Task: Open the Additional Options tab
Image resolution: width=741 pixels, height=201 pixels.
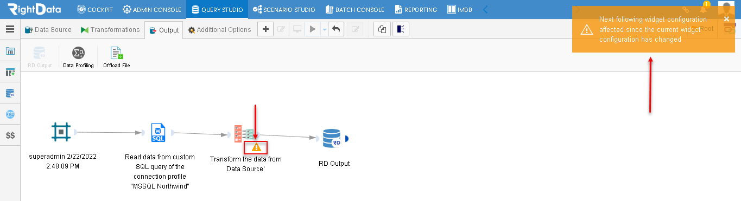Action: [220, 30]
